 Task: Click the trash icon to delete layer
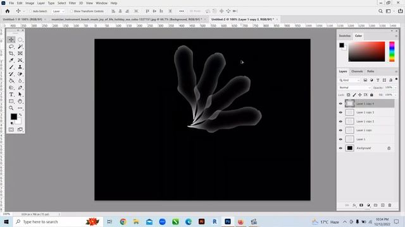tap(390, 205)
